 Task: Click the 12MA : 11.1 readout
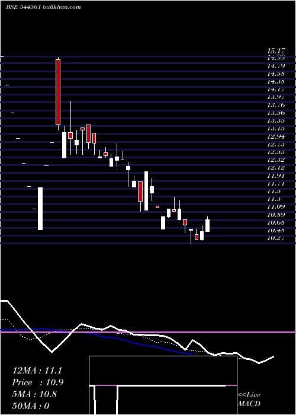click(x=37, y=371)
